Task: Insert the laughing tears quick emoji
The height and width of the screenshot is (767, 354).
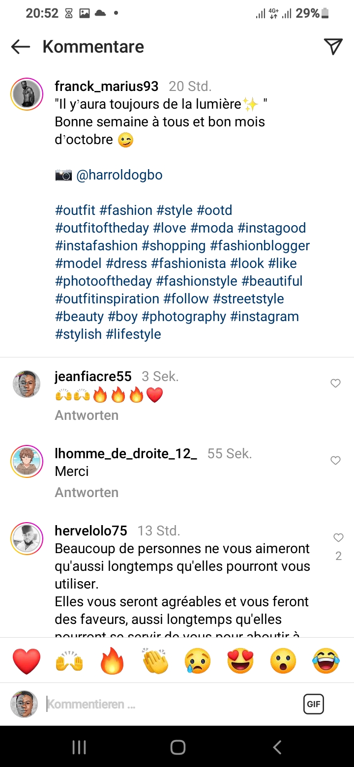Action: point(326,661)
